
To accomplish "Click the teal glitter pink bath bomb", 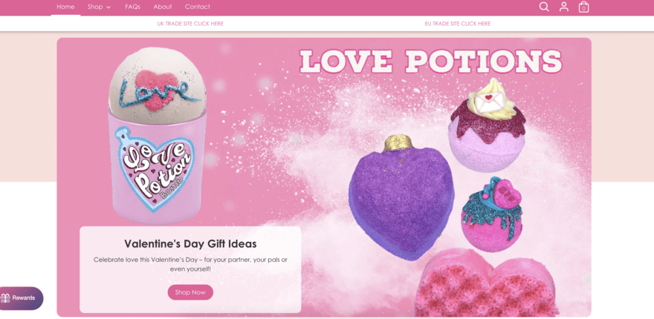I will 491,215.
